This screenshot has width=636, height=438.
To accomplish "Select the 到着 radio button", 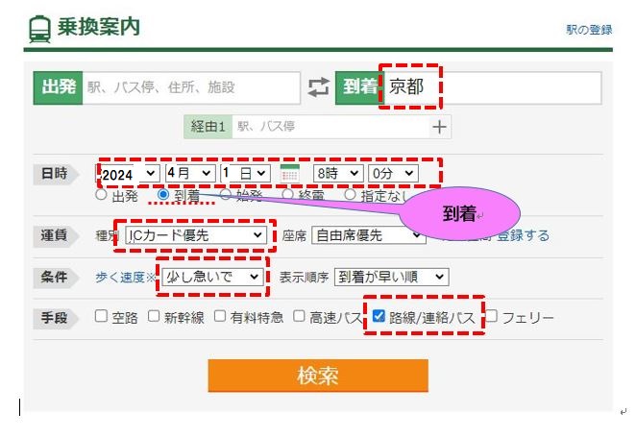I will click(x=163, y=195).
